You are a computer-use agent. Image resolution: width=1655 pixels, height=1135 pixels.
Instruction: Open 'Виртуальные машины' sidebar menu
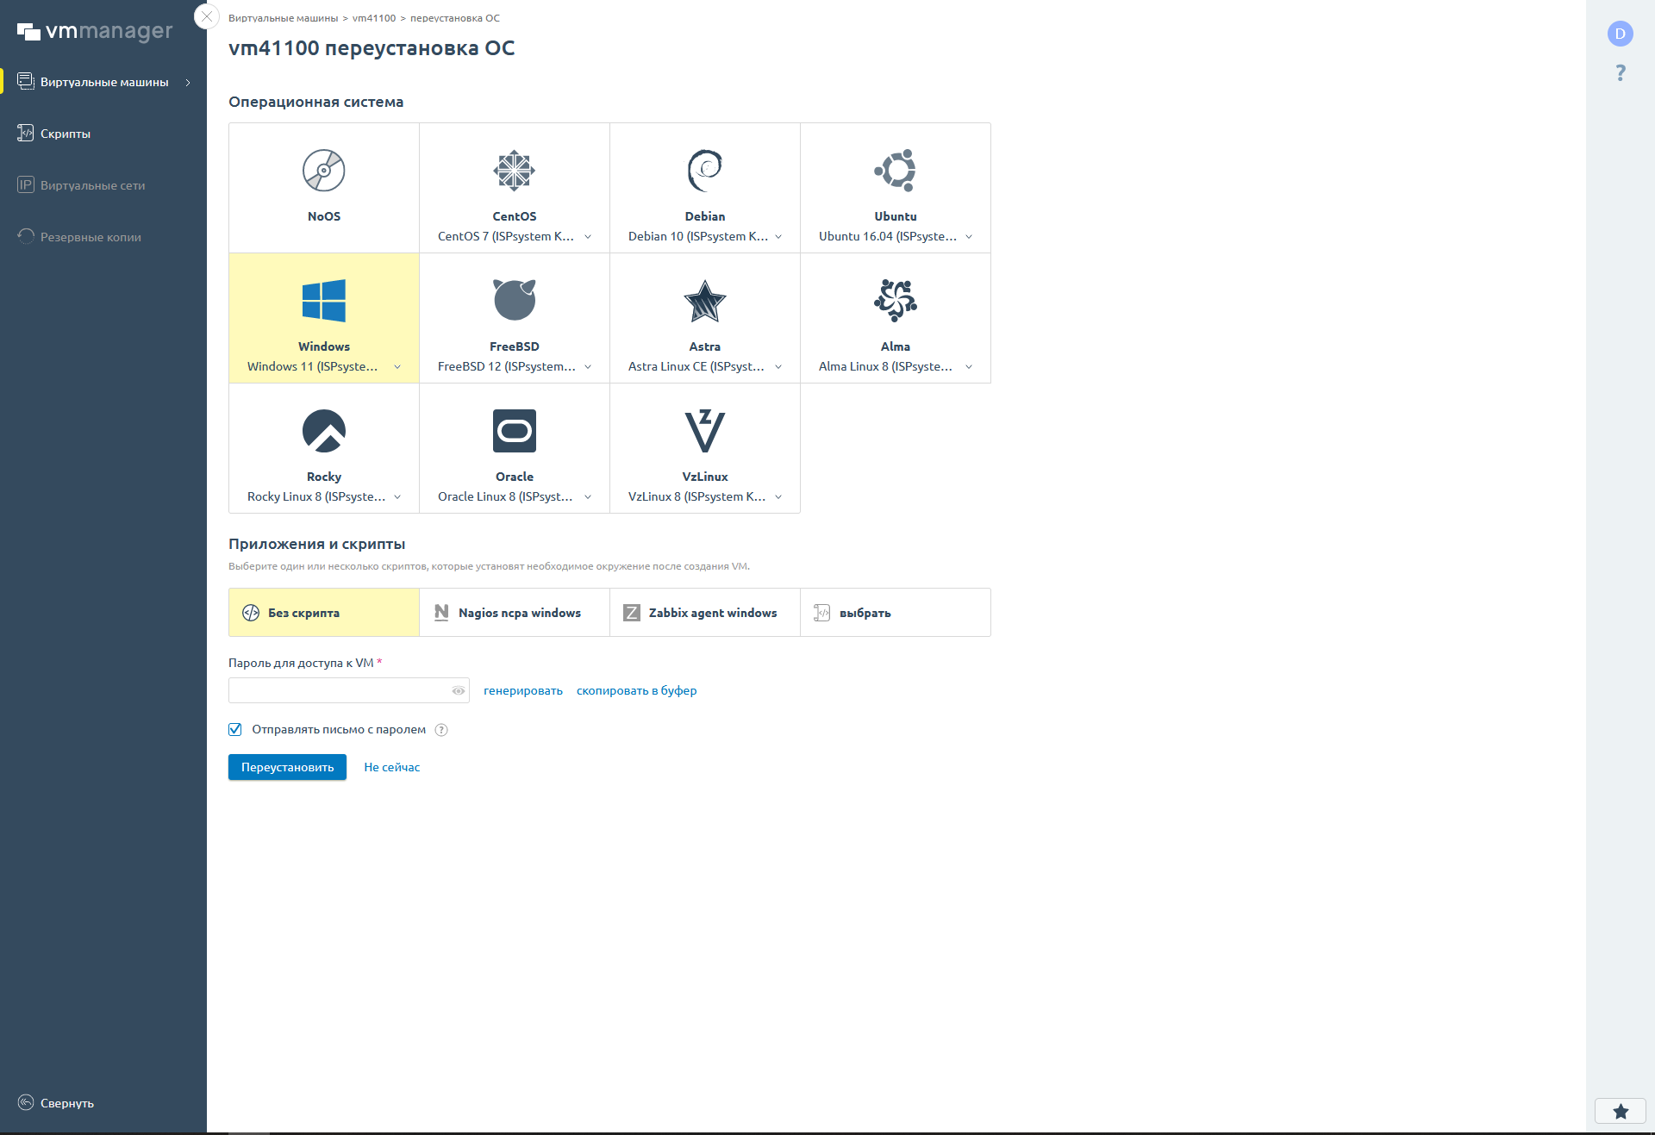click(x=103, y=82)
